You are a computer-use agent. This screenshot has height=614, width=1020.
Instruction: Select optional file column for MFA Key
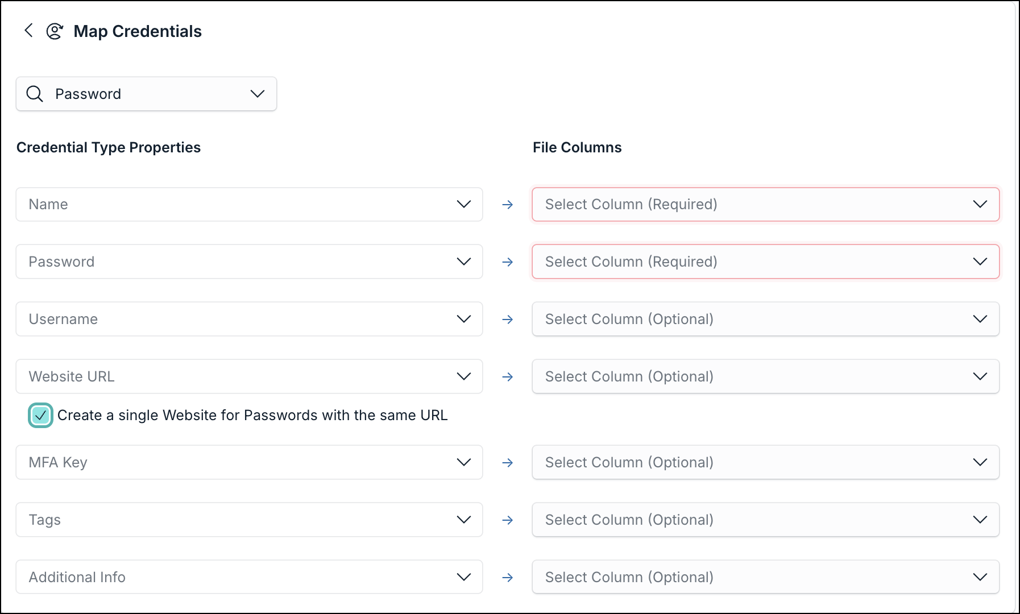coord(765,462)
